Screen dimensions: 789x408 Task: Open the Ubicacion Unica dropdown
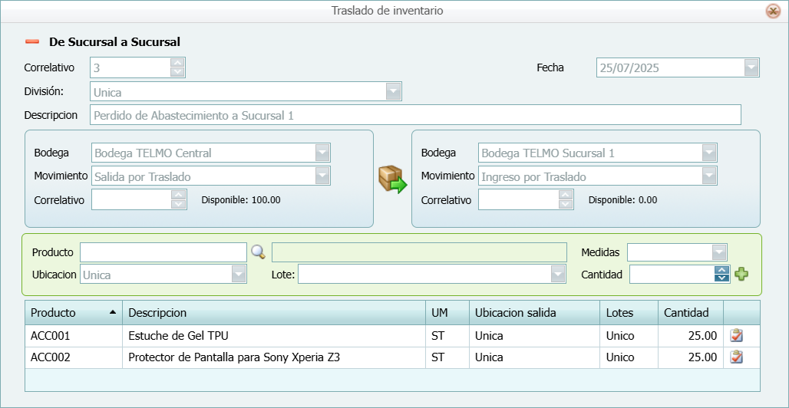[x=239, y=274]
